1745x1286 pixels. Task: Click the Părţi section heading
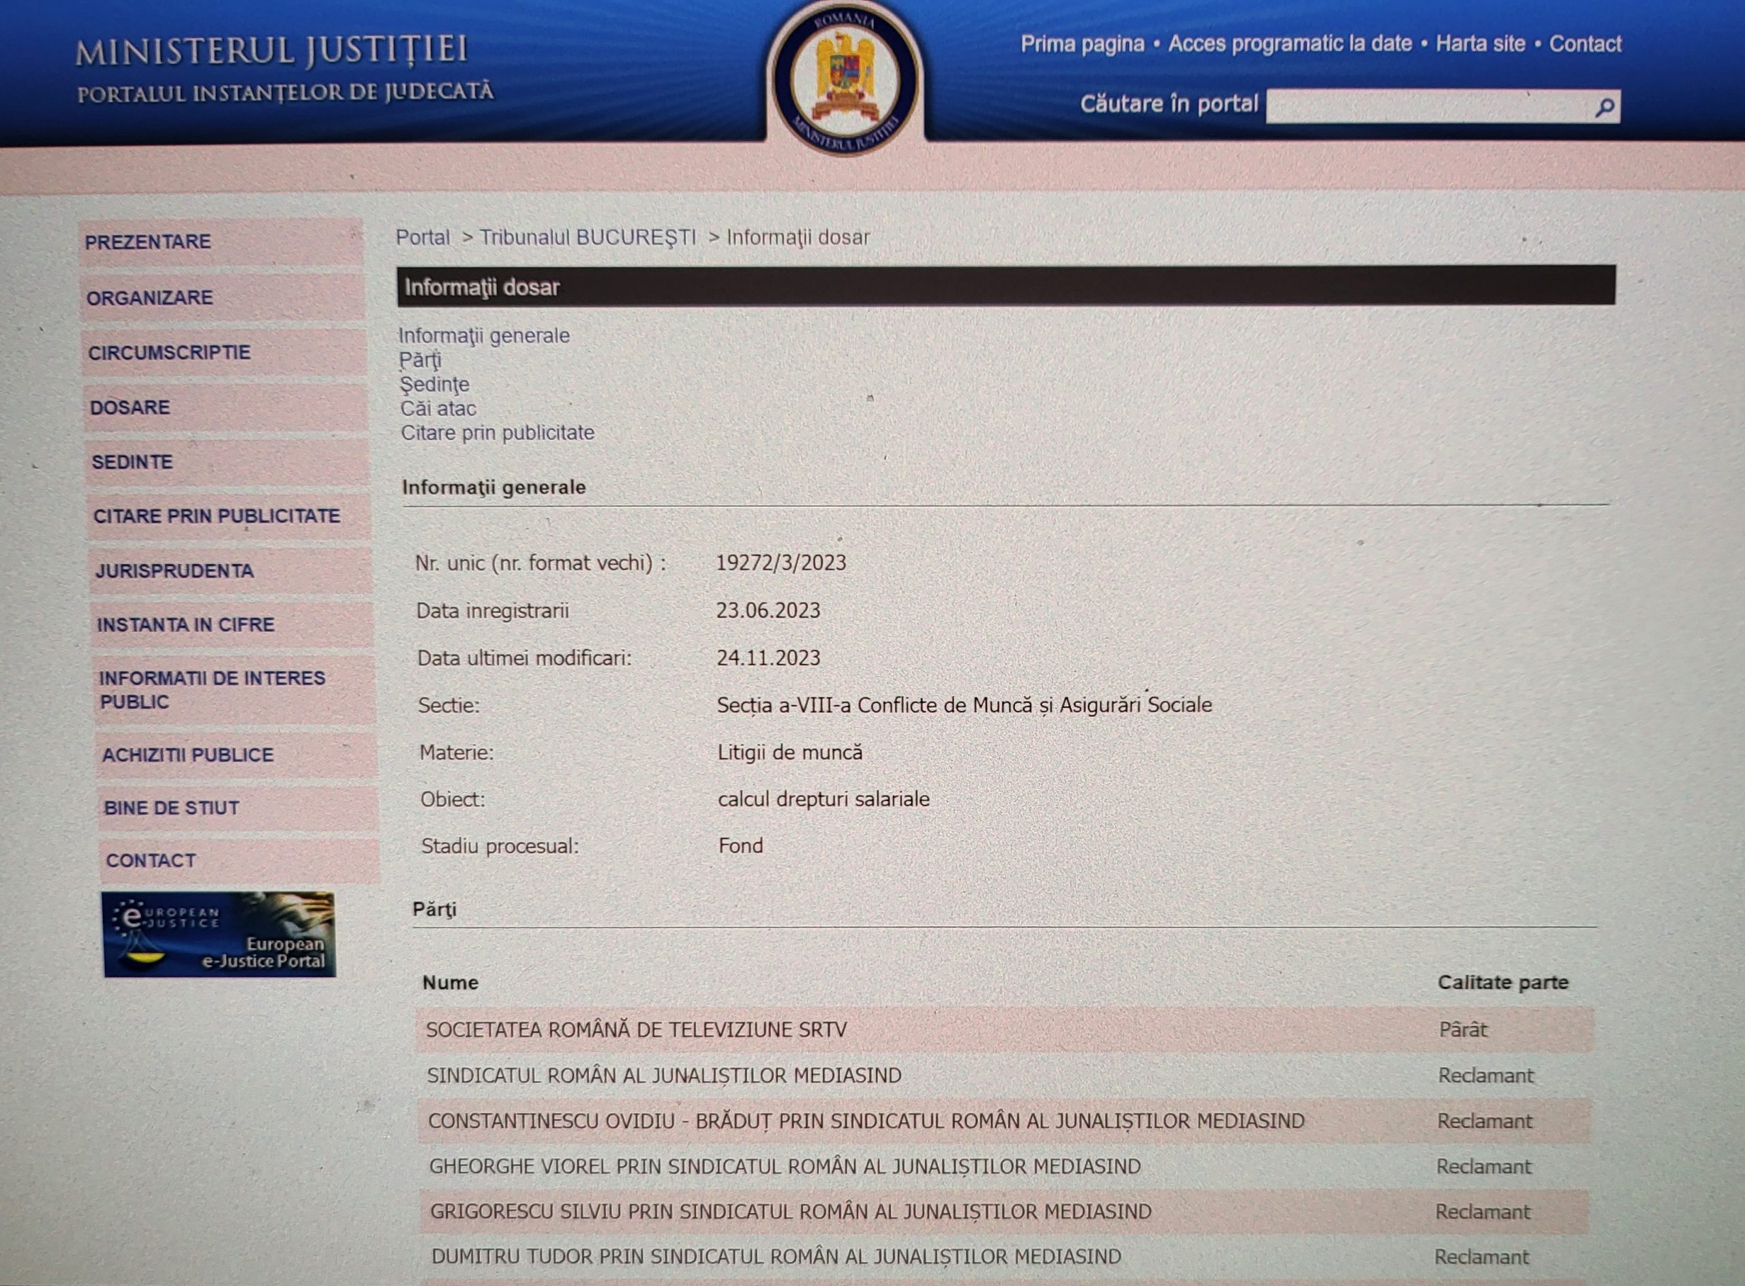(434, 909)
